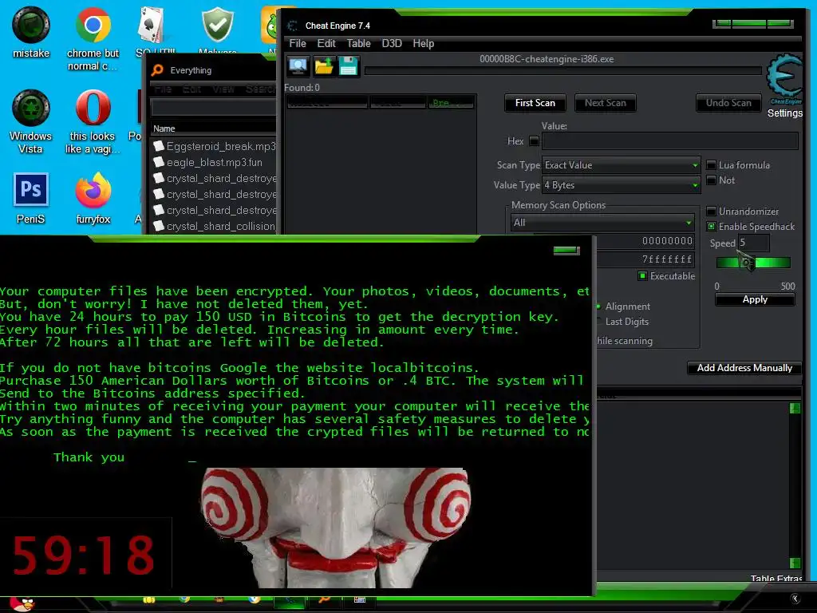Click the scan Value input field
Viewport: 817px width, 613px height.
point(670,140)
